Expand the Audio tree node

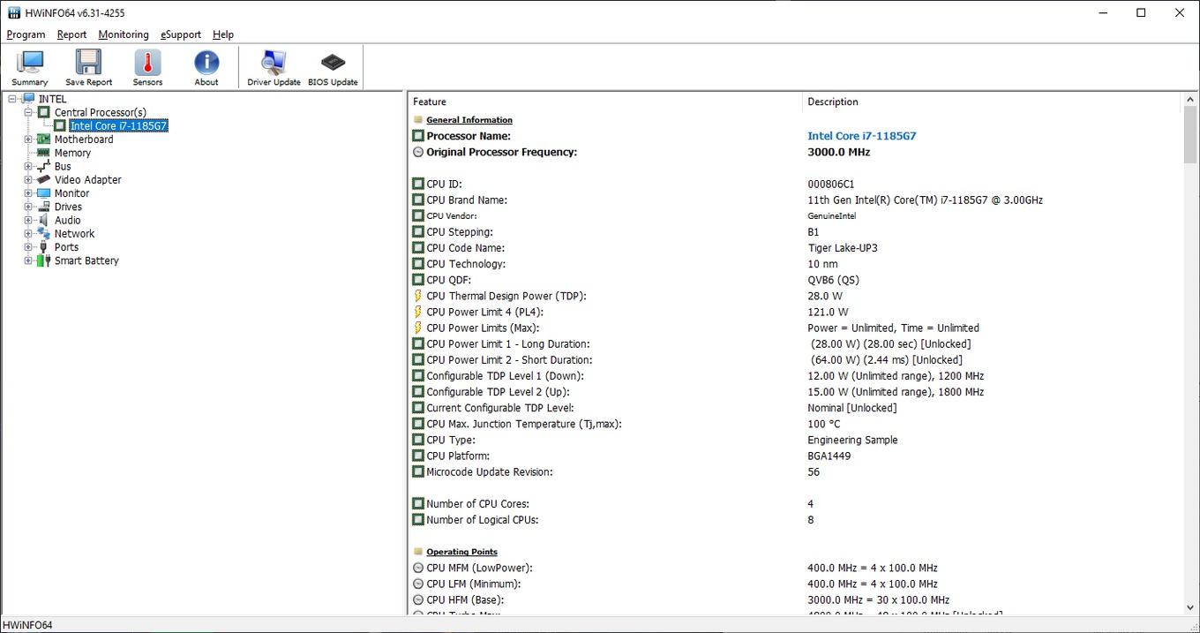tap(28, 220)
